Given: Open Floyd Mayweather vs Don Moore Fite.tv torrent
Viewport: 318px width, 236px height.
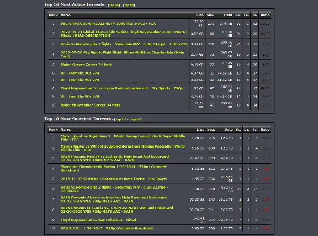Looking at the screenshot, I should (124, 34).
